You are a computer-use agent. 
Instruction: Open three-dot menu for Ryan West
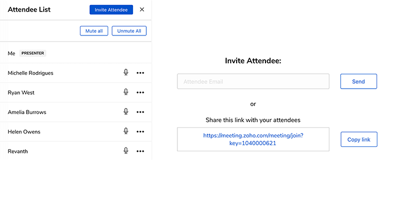click(140, 93)
